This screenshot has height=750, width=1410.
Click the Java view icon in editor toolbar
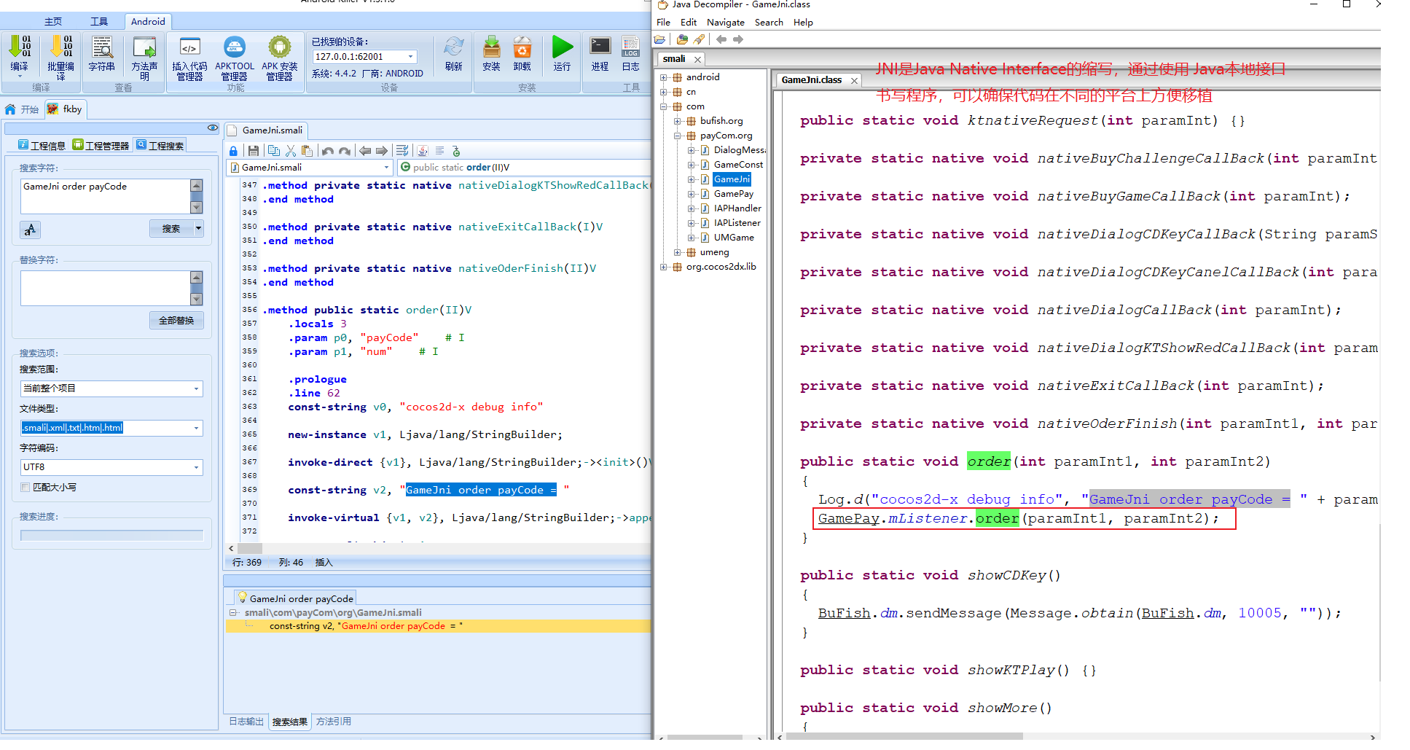[x=423, y=151]
